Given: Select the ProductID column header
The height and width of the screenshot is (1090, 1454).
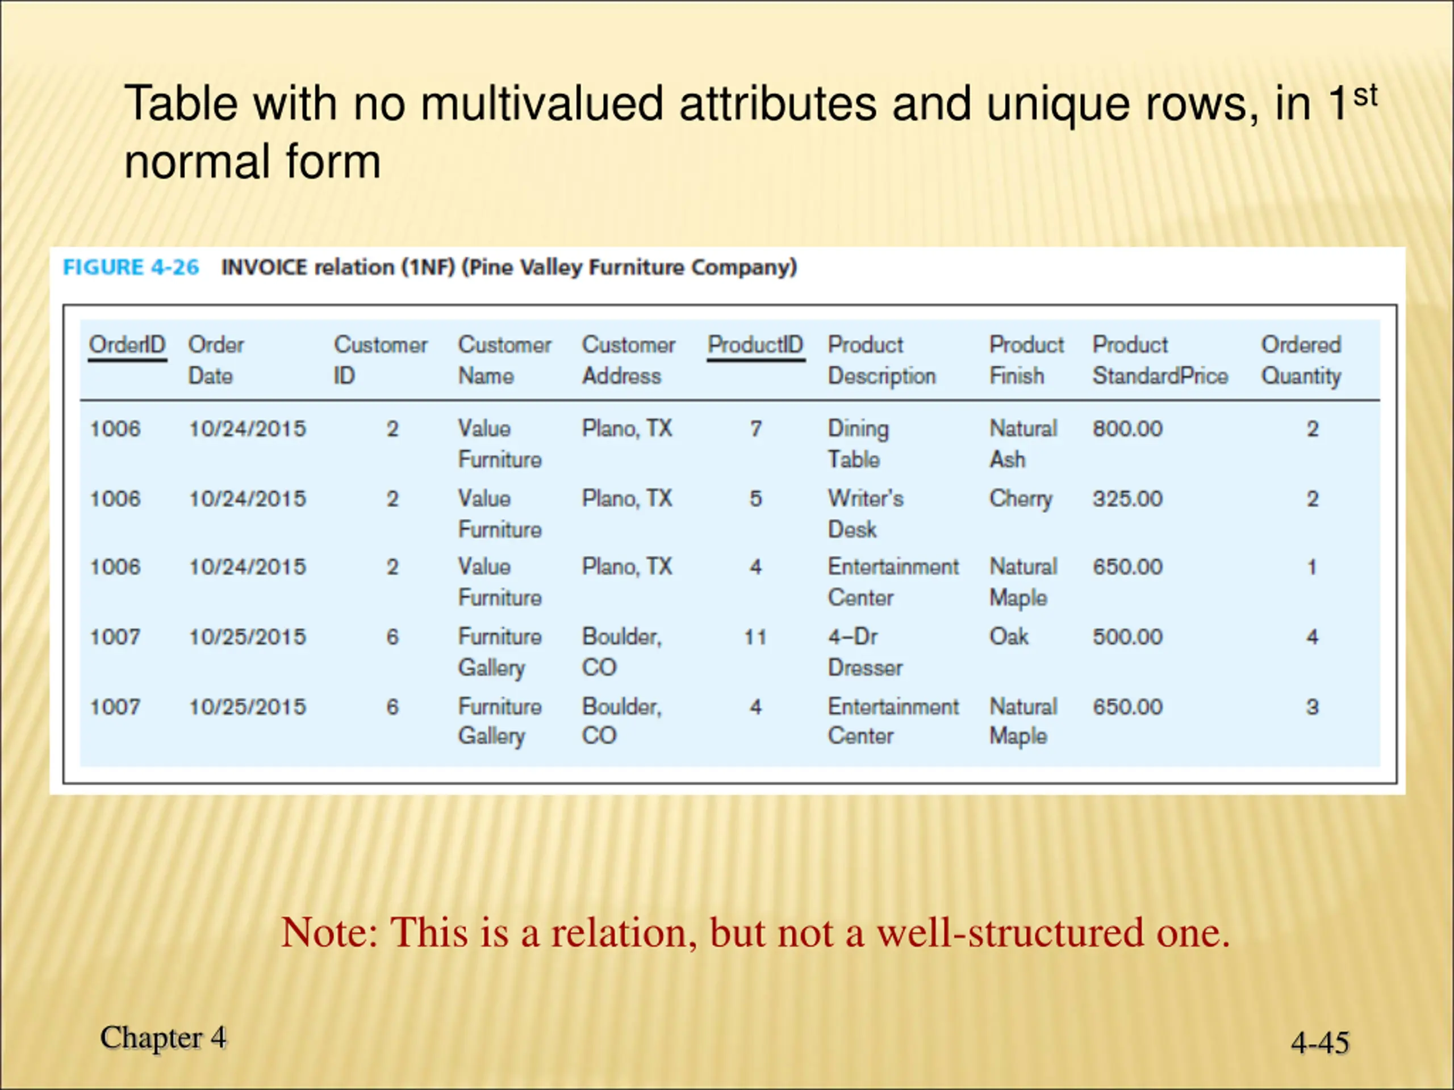Looking at the screenshot, I should click(755, 345).
